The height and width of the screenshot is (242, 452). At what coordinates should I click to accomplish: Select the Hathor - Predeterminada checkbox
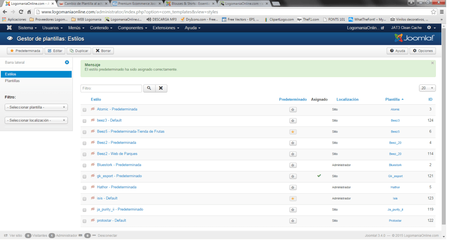point(85,187)
